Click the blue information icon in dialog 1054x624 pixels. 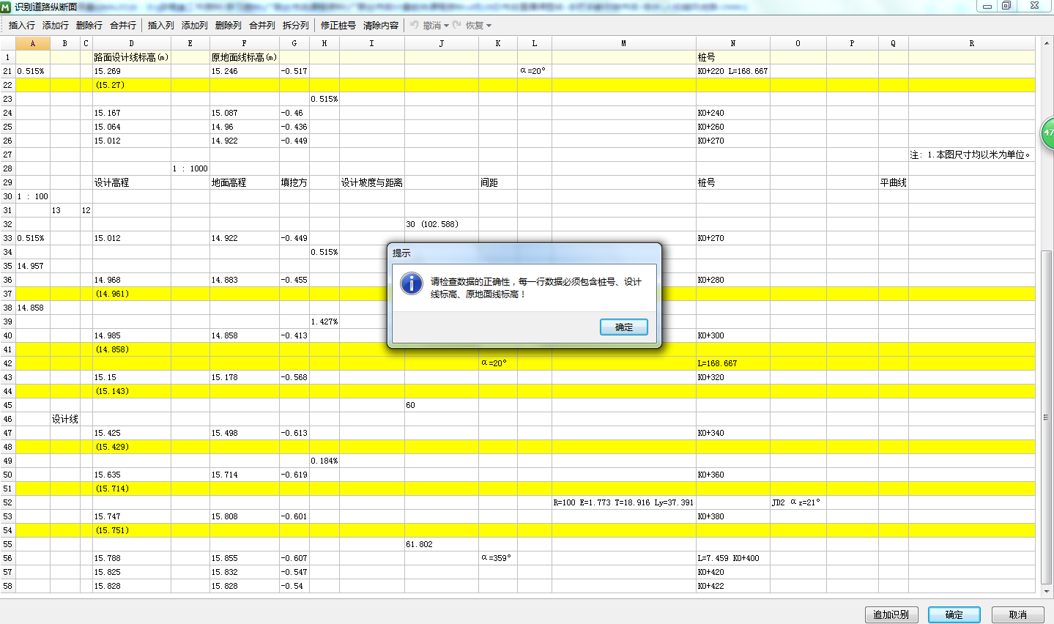[x=412, y=283]
